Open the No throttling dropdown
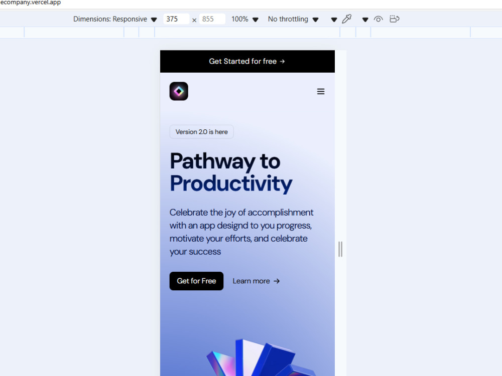The image size is (502, 376). point(293,19)
